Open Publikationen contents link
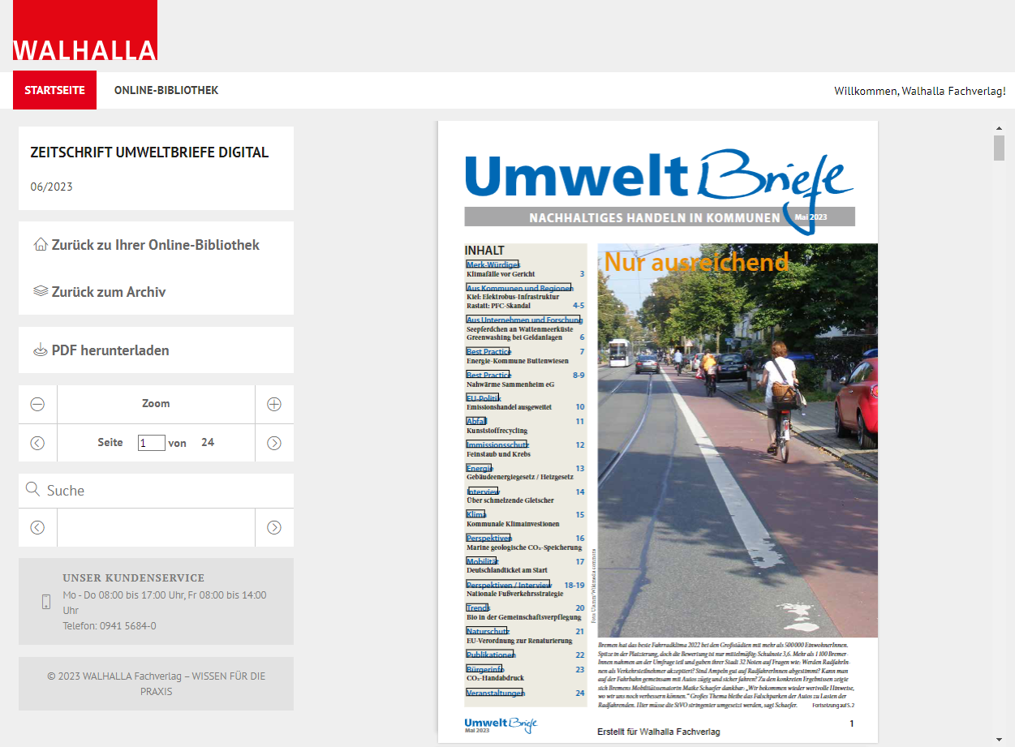 [490, 655]
